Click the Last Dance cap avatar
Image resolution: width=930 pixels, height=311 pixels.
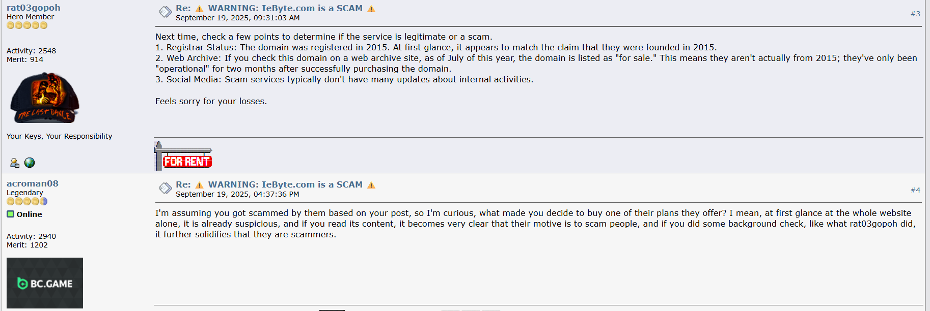(x=45, y=98)
